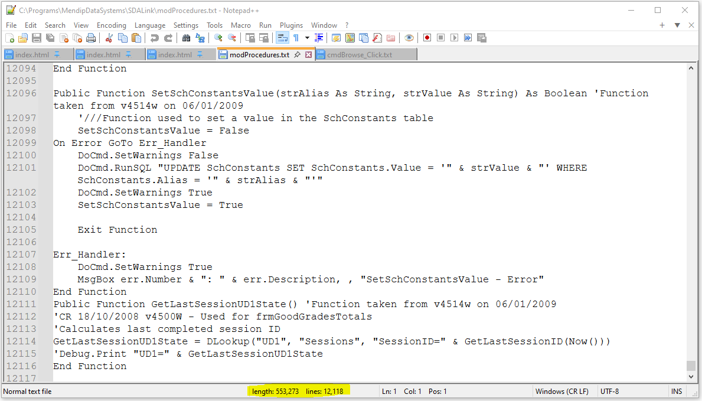The height and width of the screenshot is (401, 702).
Task: Open the Plugins menu
Action: pos(292,25)
